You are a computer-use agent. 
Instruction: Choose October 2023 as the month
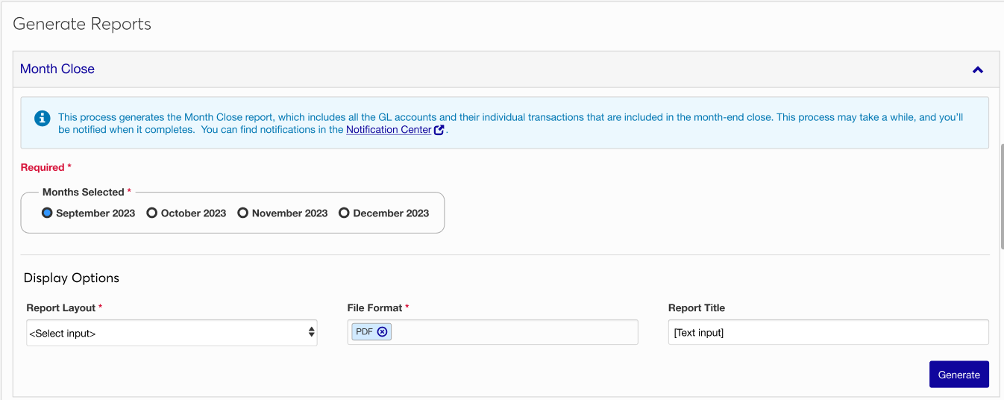pyautogui.click(x=152, y=213)
